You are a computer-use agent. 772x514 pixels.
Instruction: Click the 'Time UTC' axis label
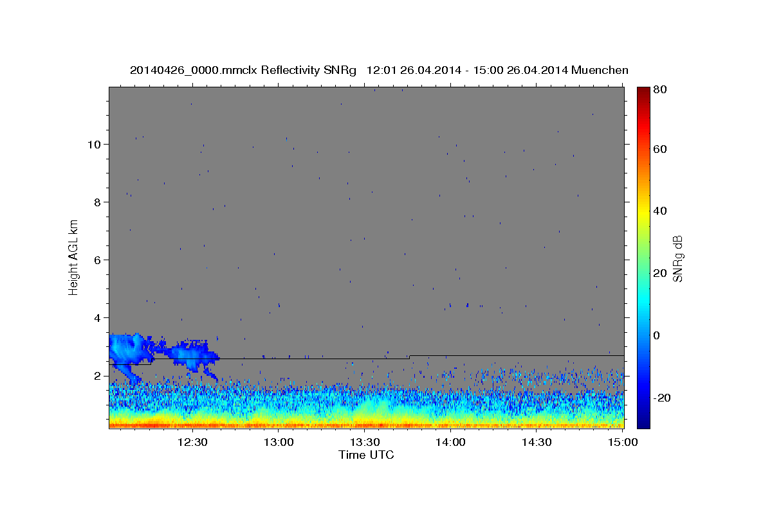[366, 455]
